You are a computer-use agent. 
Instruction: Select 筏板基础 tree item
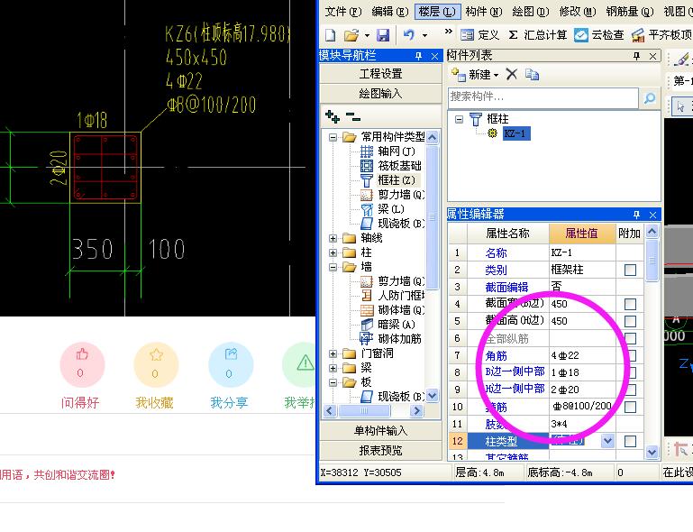coord(399,166)
